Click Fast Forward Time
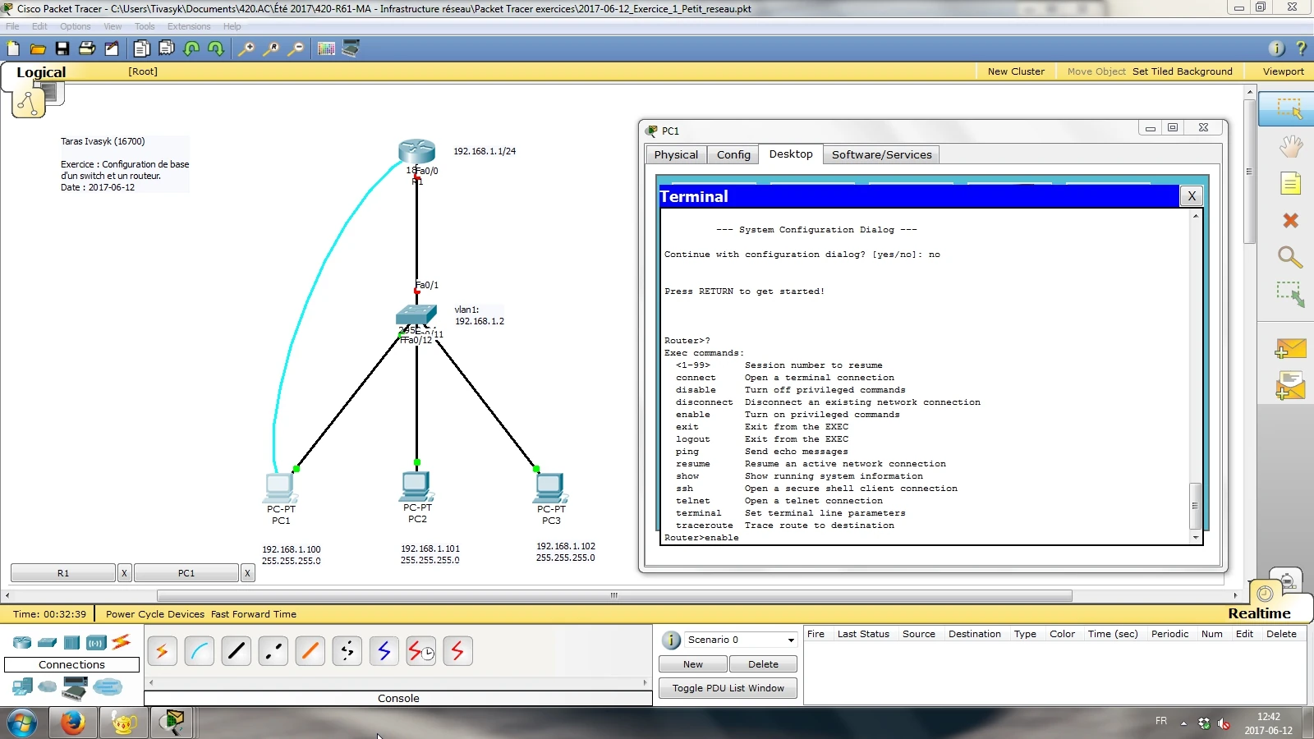 coord(254,614)
